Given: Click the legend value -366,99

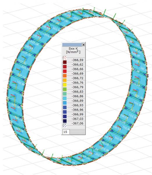Looking at the screenshot, I should pyautogui.click(x=77, y=114).
